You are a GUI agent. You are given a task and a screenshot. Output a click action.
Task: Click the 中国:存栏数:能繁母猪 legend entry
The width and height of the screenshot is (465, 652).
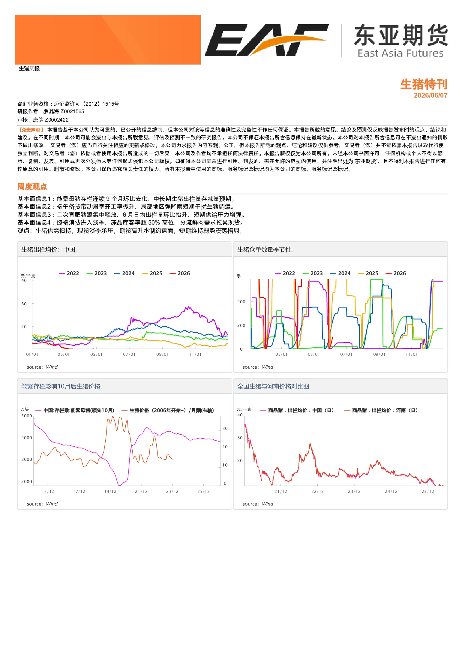coord(75,410)
